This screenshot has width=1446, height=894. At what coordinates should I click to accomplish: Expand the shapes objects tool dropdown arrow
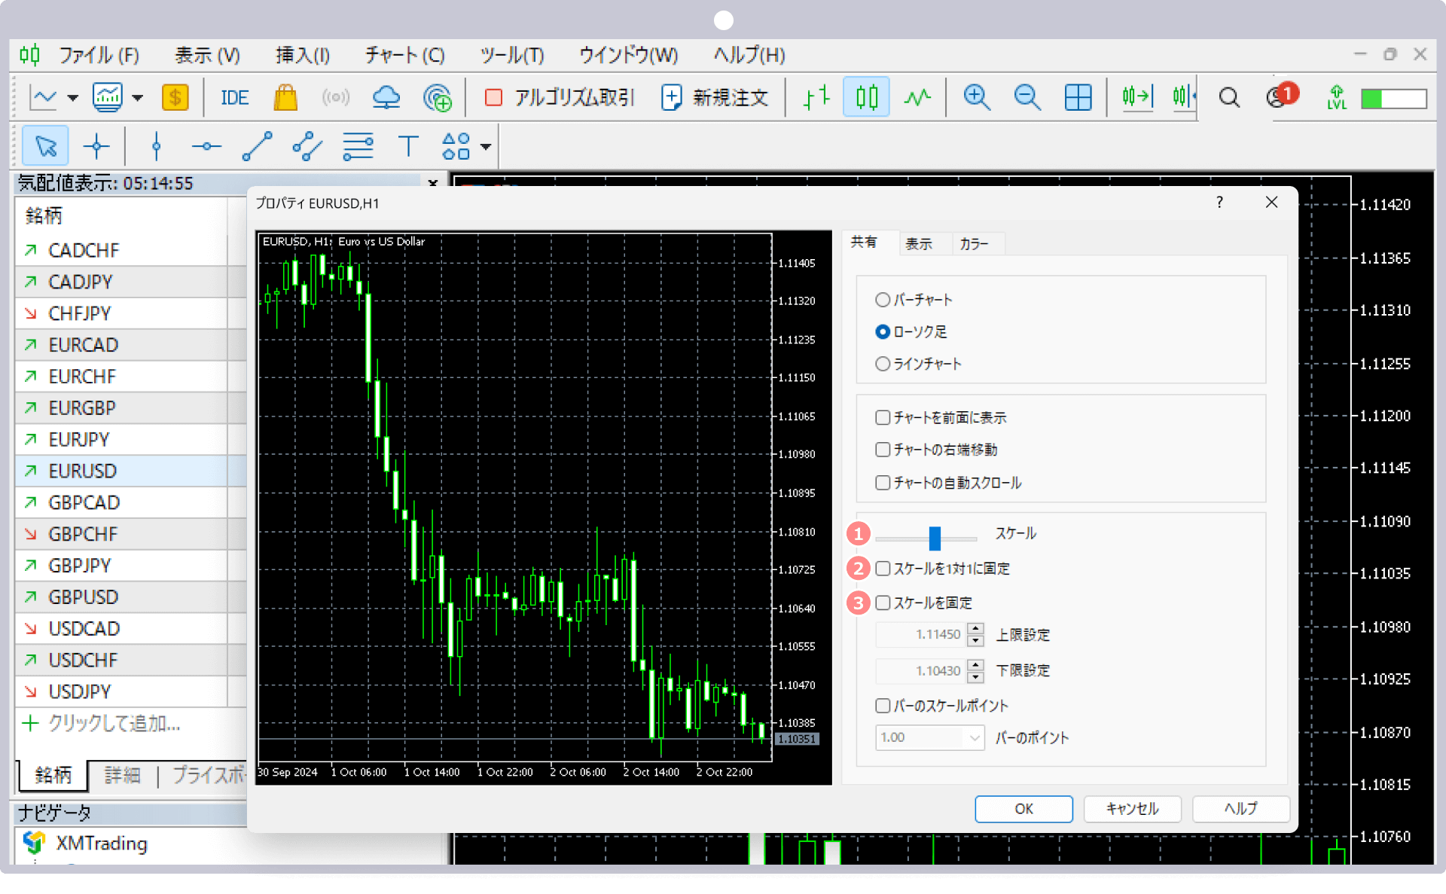[486, 147]
